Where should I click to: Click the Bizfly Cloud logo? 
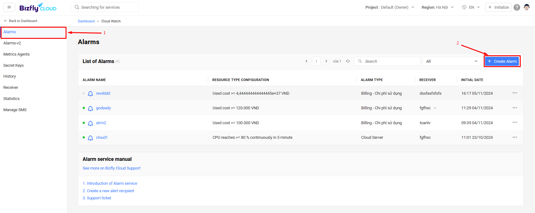pyautogui.click(x=38, y=7)
